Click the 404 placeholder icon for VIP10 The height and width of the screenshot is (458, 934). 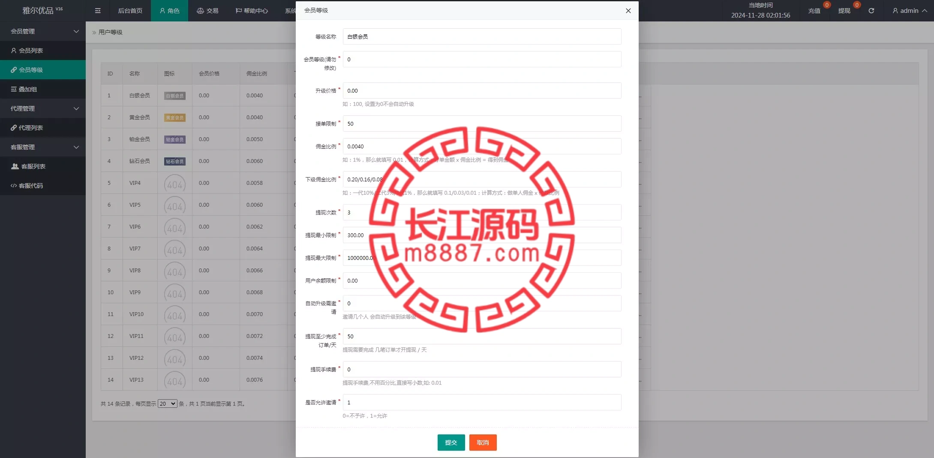click(x=175, y=314)
